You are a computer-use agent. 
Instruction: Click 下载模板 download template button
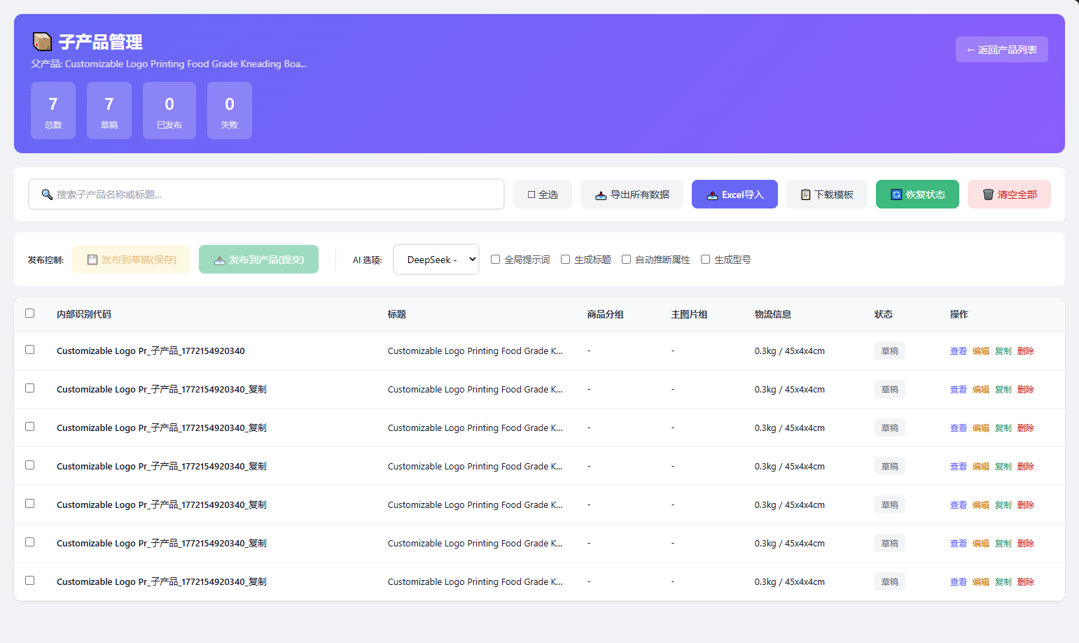pyautogui.click(x=826, y=195)
